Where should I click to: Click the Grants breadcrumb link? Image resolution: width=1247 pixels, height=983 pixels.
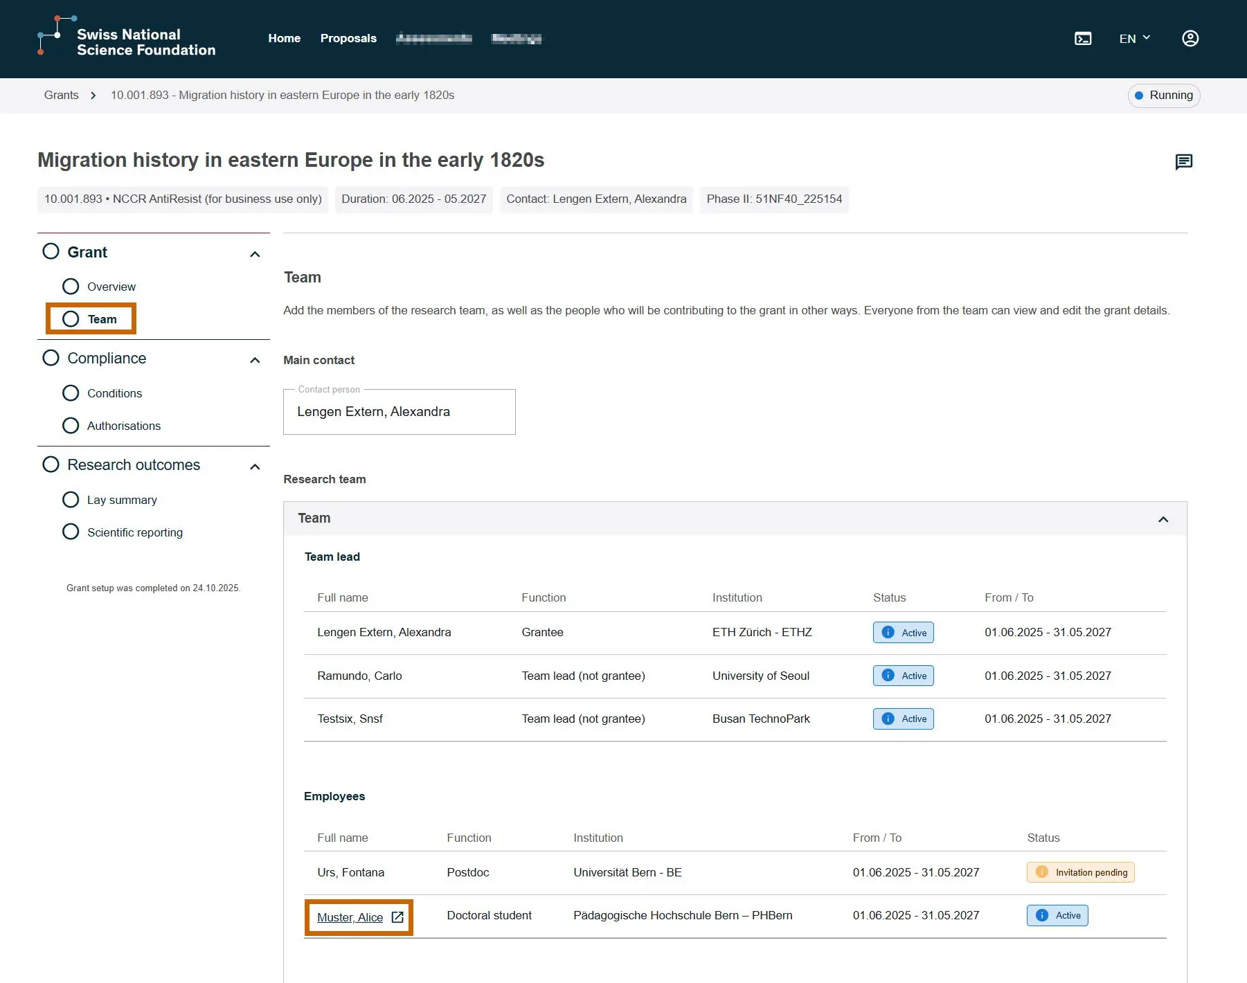62,96
